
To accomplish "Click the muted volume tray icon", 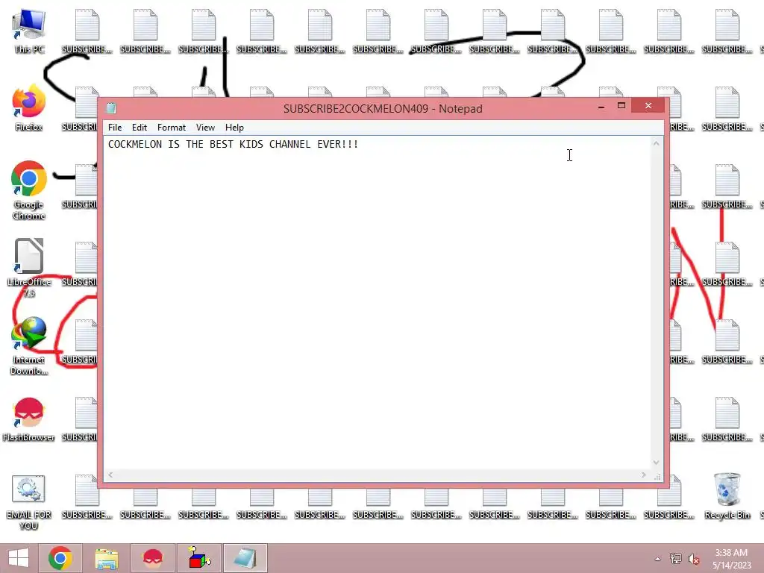I will coord(694,558).
